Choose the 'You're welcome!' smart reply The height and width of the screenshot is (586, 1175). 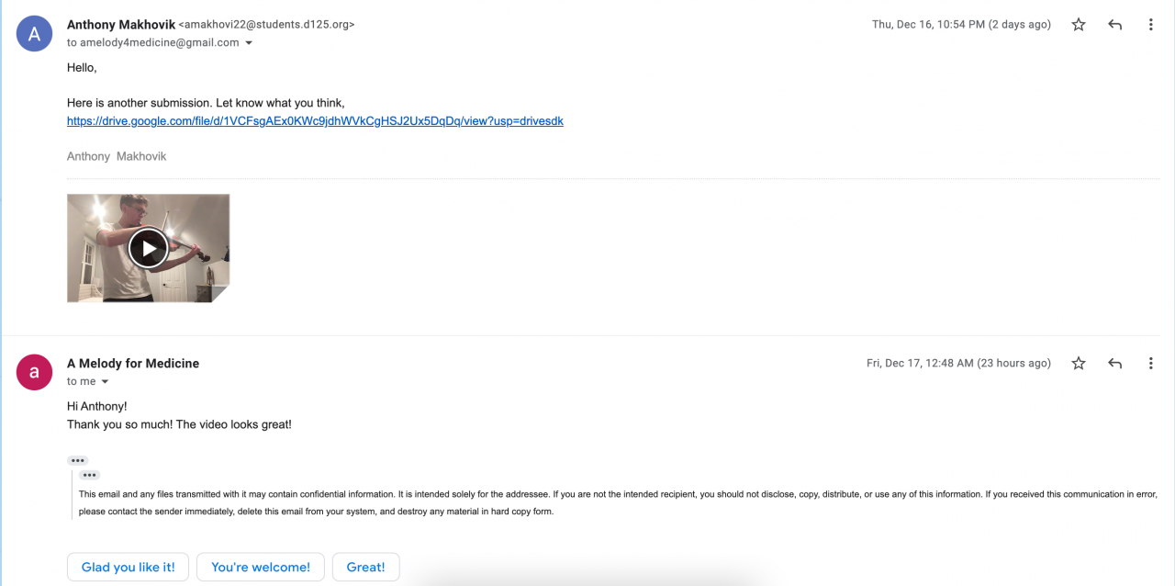(261, 568)
